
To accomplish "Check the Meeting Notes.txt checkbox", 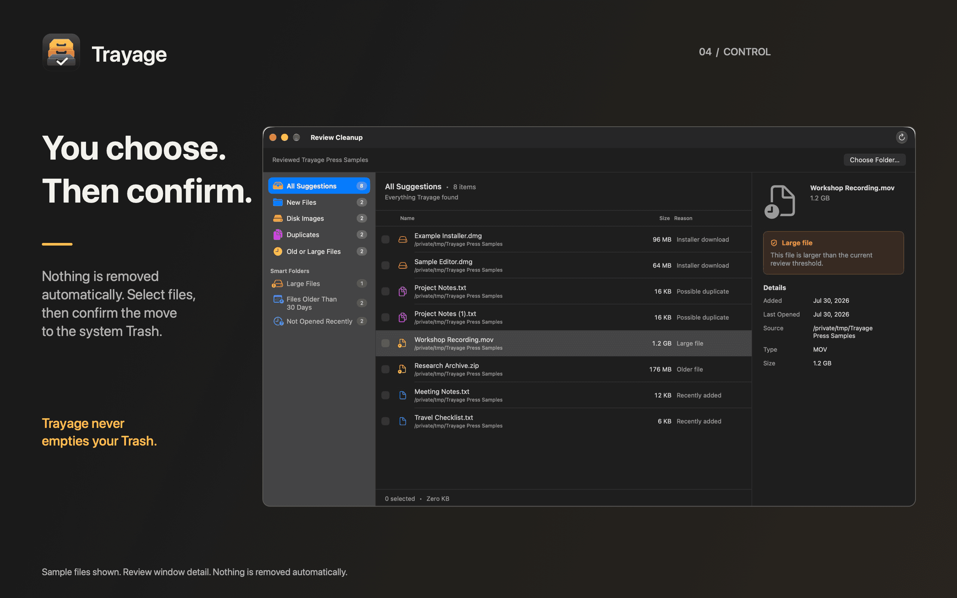I will (x=385, y=395).
